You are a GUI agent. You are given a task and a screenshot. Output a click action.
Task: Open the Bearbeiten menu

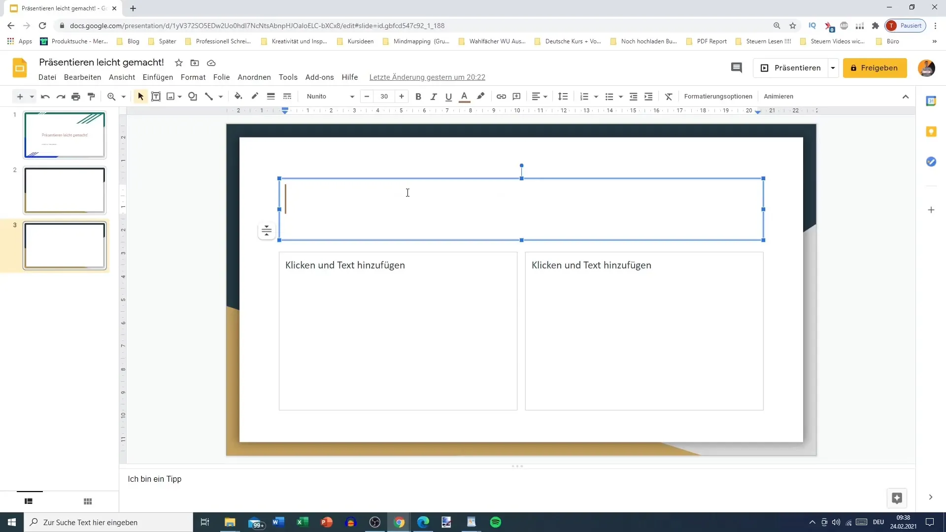point(82,77)
